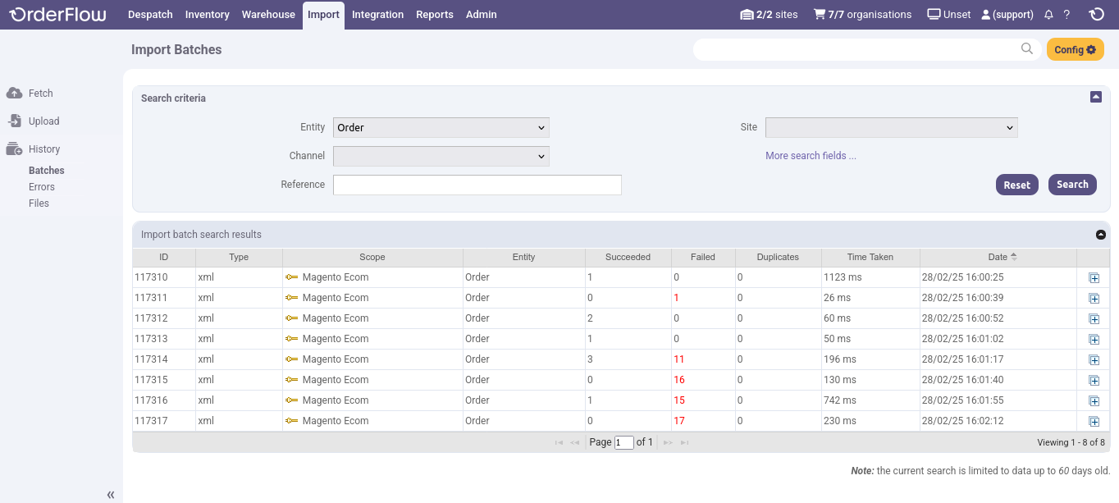Switch to the Reports tab

point(434,14)
